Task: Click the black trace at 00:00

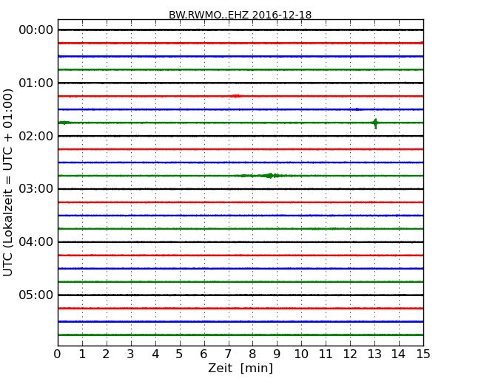Action: (240, 30)
